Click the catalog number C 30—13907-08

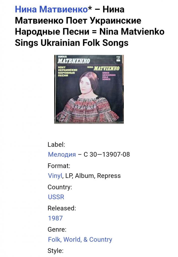click(107, 154)
